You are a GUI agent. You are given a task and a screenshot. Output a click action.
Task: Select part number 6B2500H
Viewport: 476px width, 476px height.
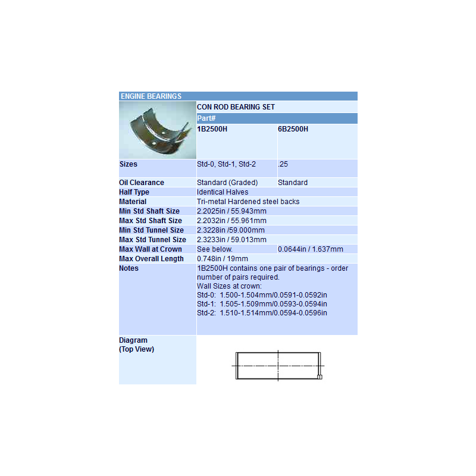tap(293, 129)
